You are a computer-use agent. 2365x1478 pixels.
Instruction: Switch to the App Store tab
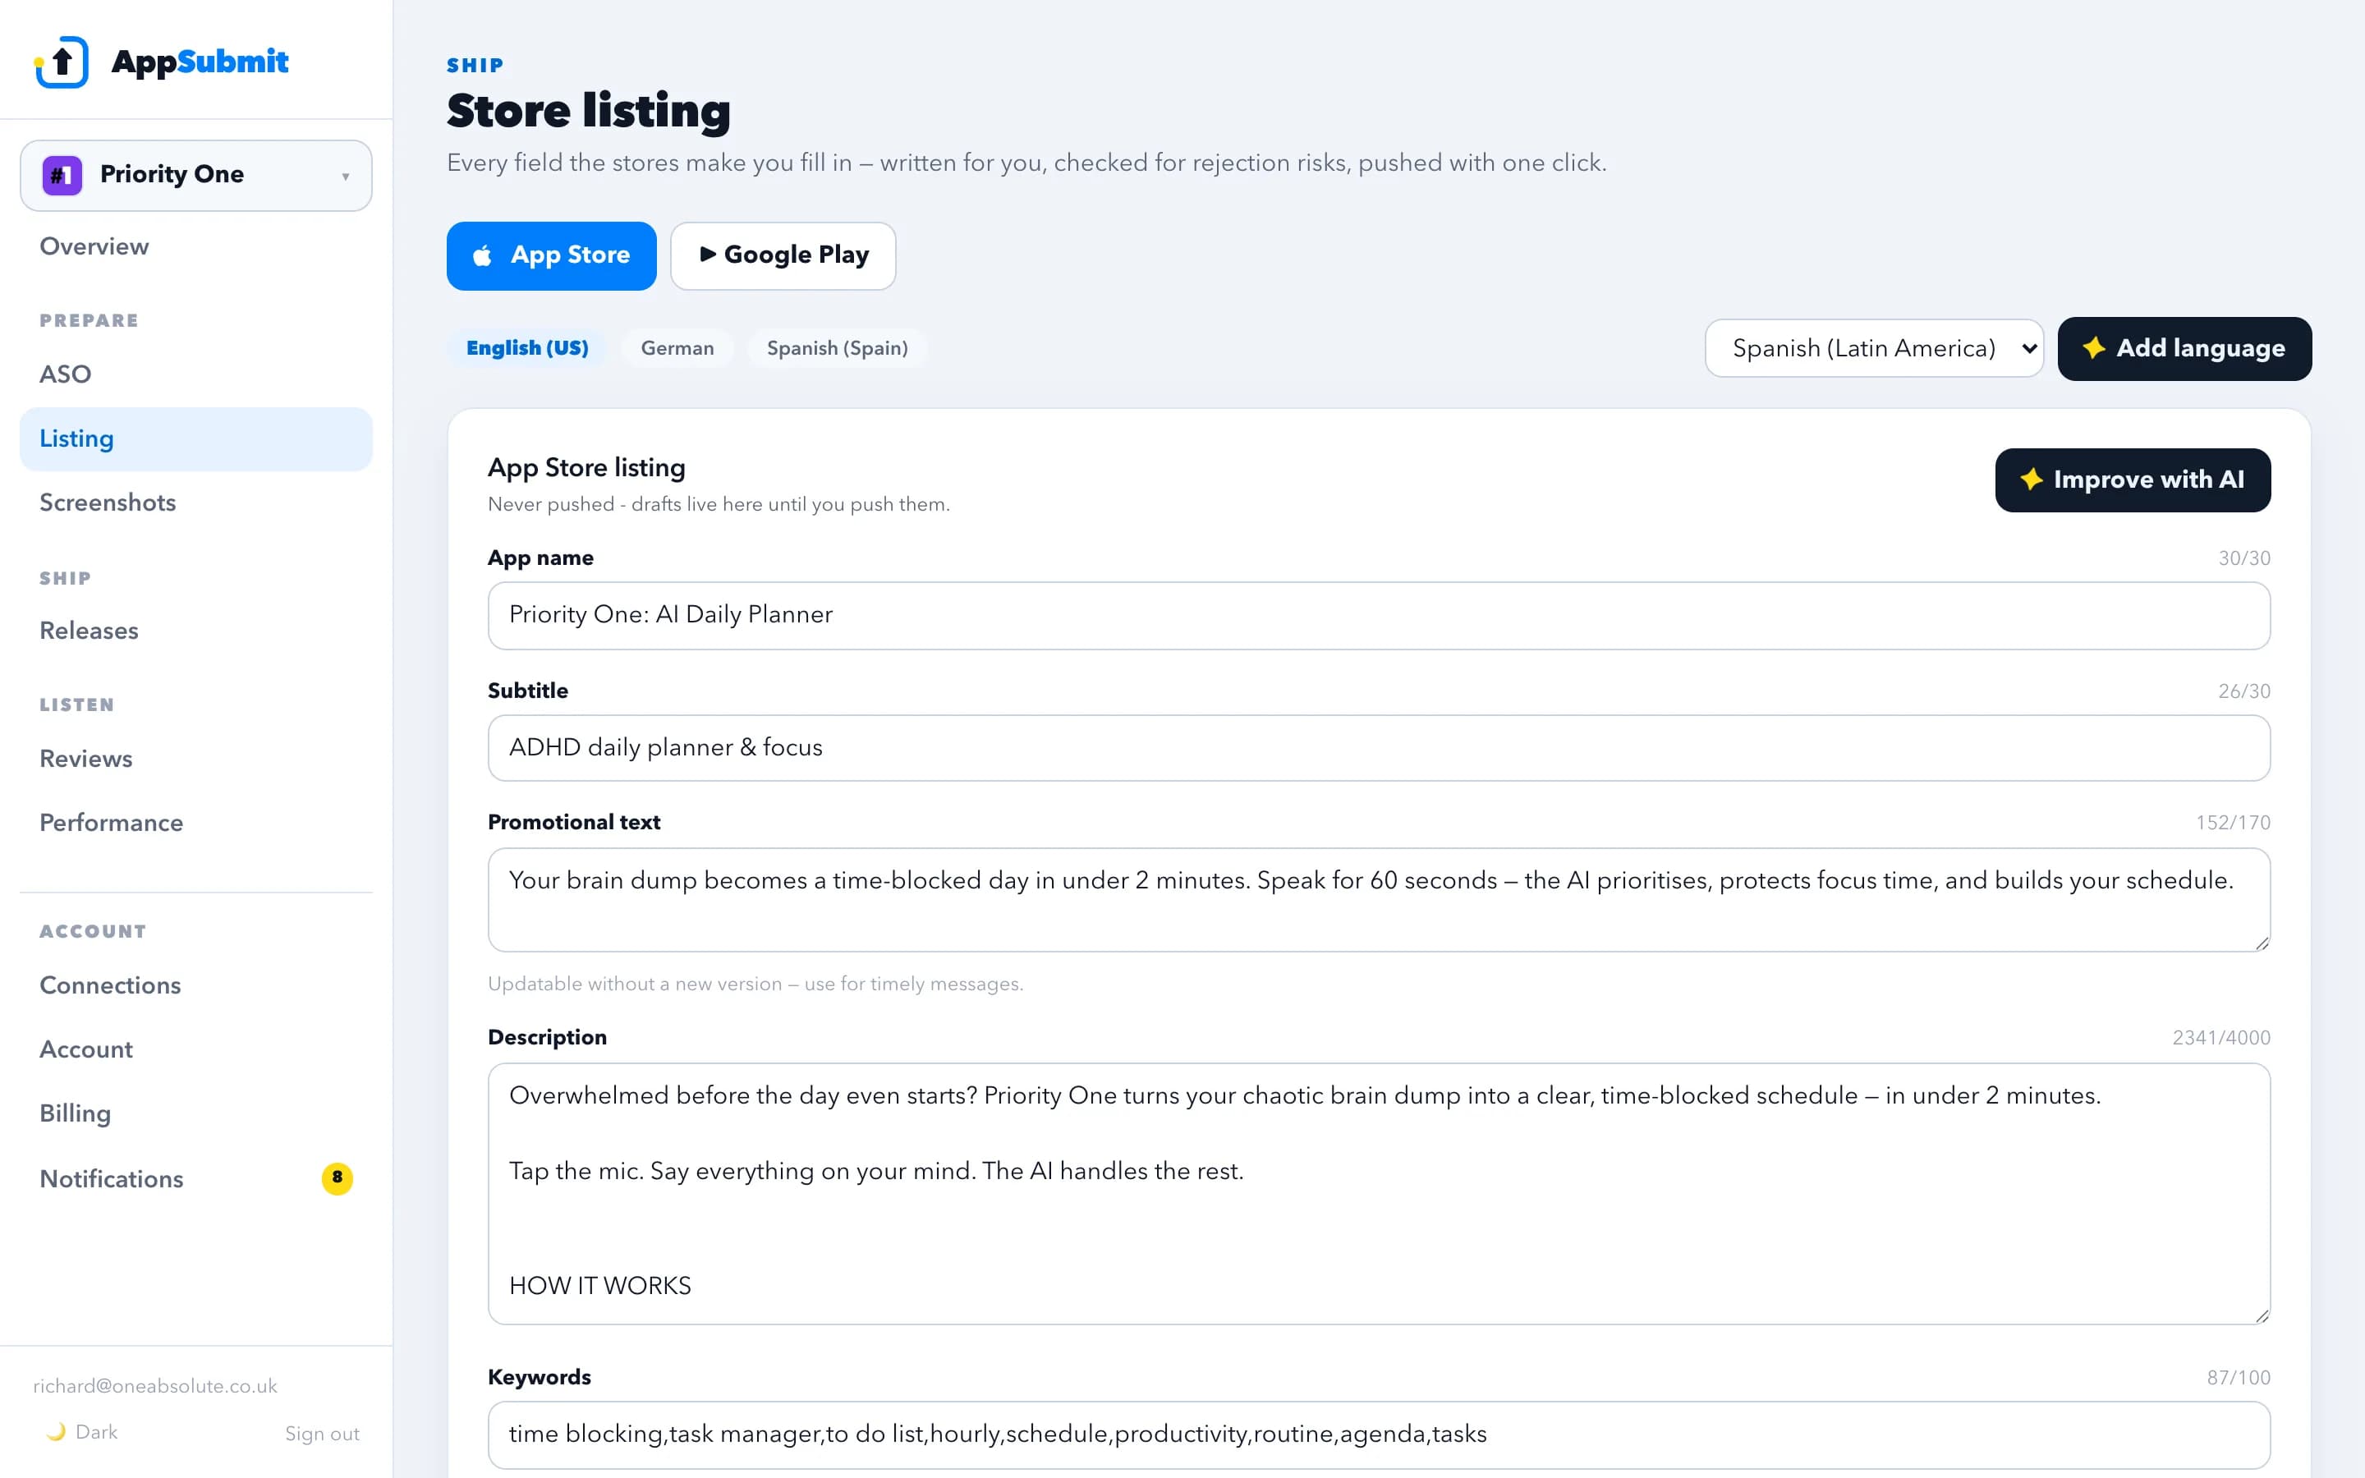tap(551, 256)
